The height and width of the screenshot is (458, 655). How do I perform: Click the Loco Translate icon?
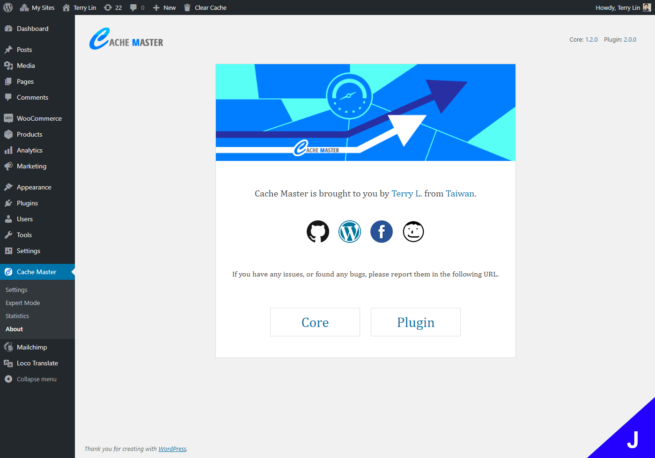8,363
